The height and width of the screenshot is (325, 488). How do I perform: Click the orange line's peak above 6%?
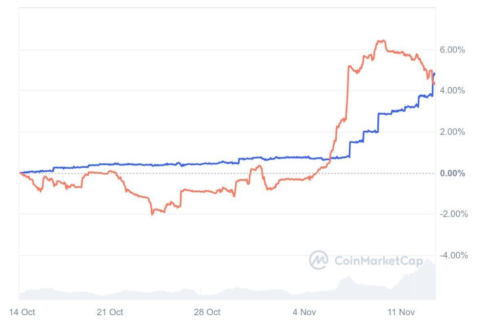point(381,41)
